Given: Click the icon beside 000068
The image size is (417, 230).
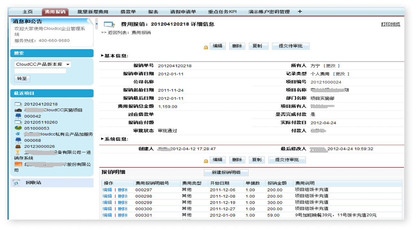Looking at the screenshot, I should pyautogui.click(x=18, y=140).
